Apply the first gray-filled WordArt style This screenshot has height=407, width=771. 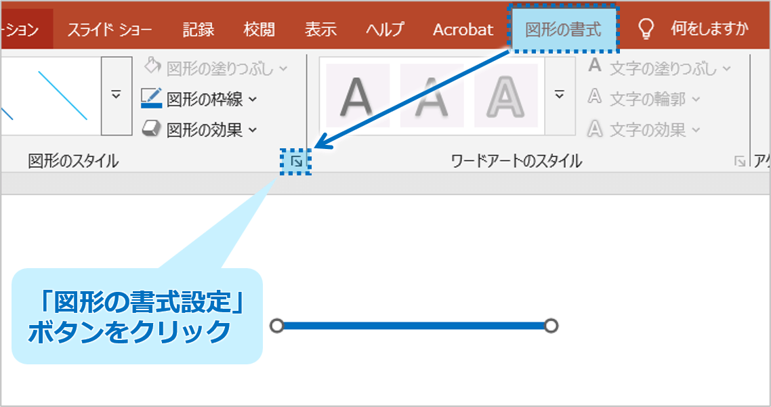357,95
